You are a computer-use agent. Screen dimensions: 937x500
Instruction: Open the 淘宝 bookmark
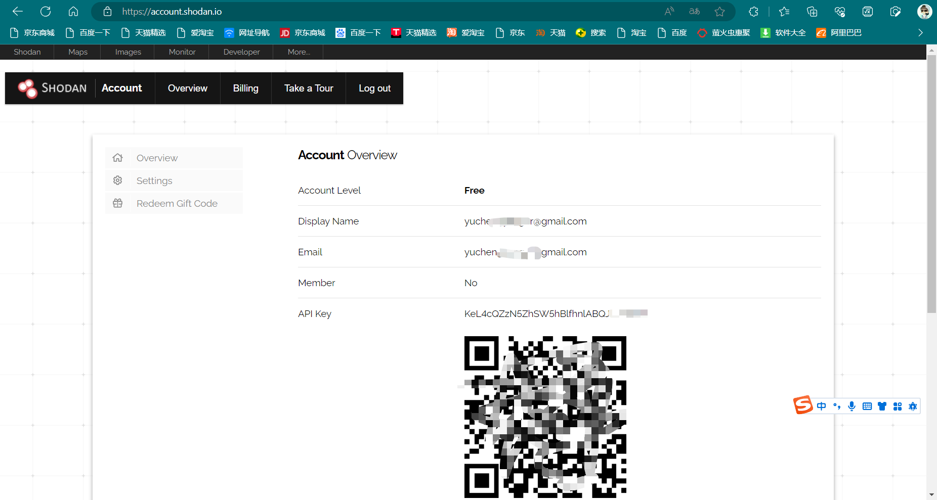click(x=631, y=33)
